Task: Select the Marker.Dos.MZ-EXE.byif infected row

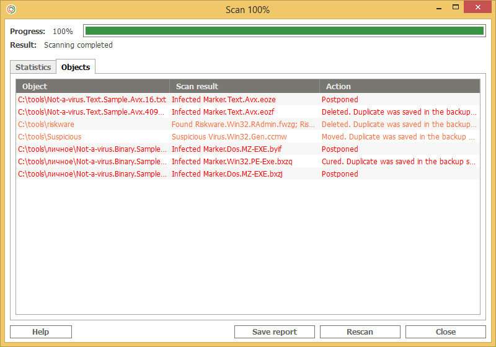Action: 247,149
